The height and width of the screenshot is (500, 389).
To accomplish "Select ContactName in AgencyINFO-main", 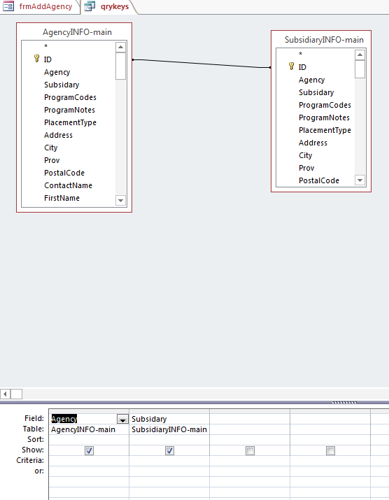I will pos(69,185).
